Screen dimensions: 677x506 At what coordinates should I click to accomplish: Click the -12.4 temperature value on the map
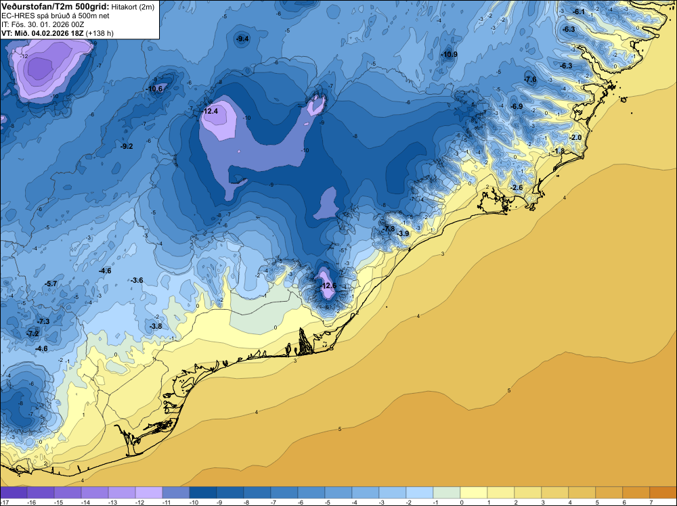211,111
